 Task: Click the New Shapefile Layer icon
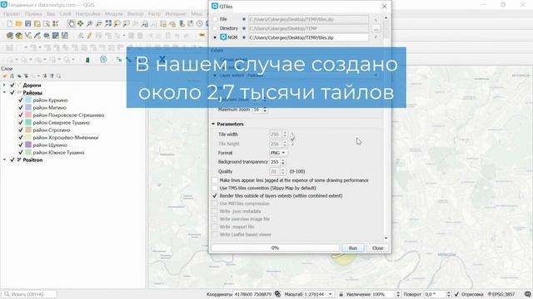coord(28,35)
